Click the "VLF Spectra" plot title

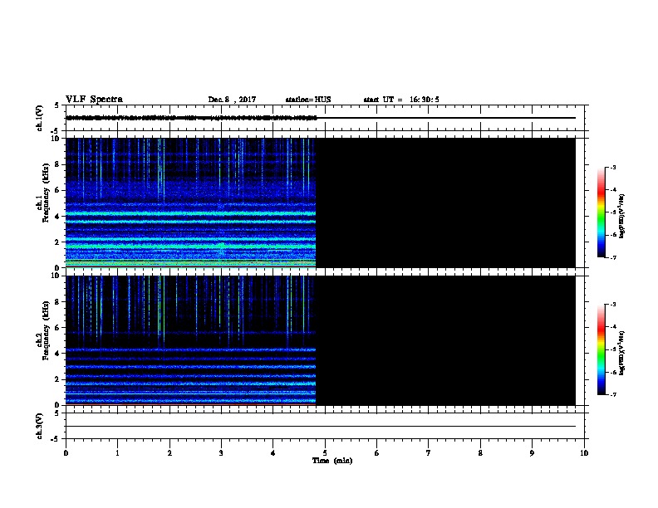point(94,100)
